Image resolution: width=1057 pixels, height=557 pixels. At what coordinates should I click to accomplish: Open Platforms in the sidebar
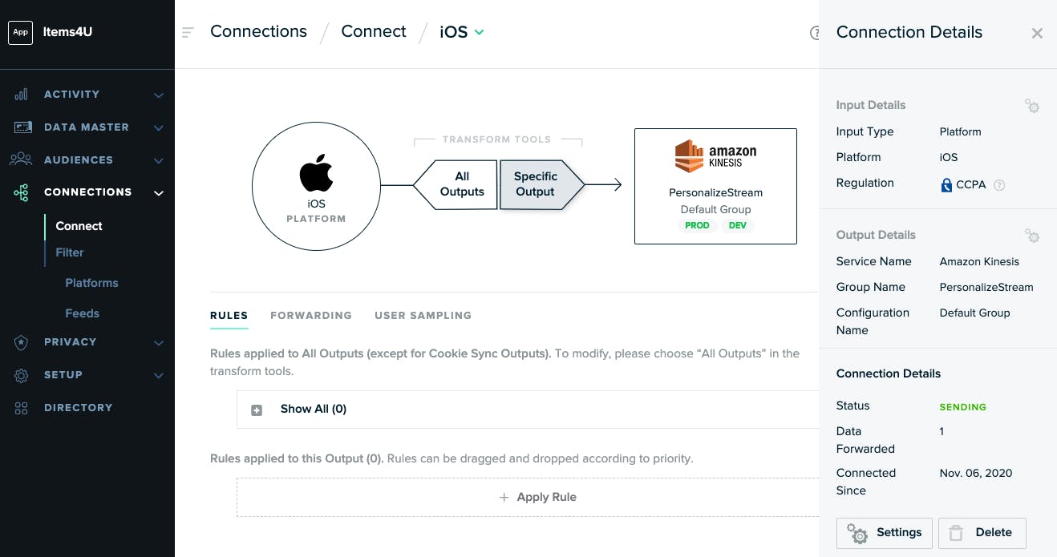(91, 283)
